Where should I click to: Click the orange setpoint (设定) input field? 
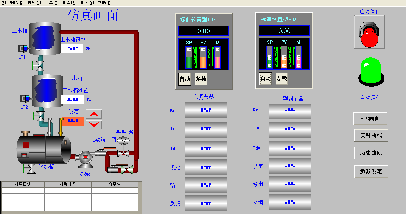[73, 121]
